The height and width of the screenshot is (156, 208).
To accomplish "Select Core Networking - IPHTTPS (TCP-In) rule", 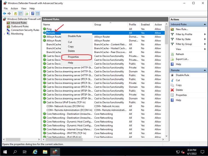I will point(103,133).
